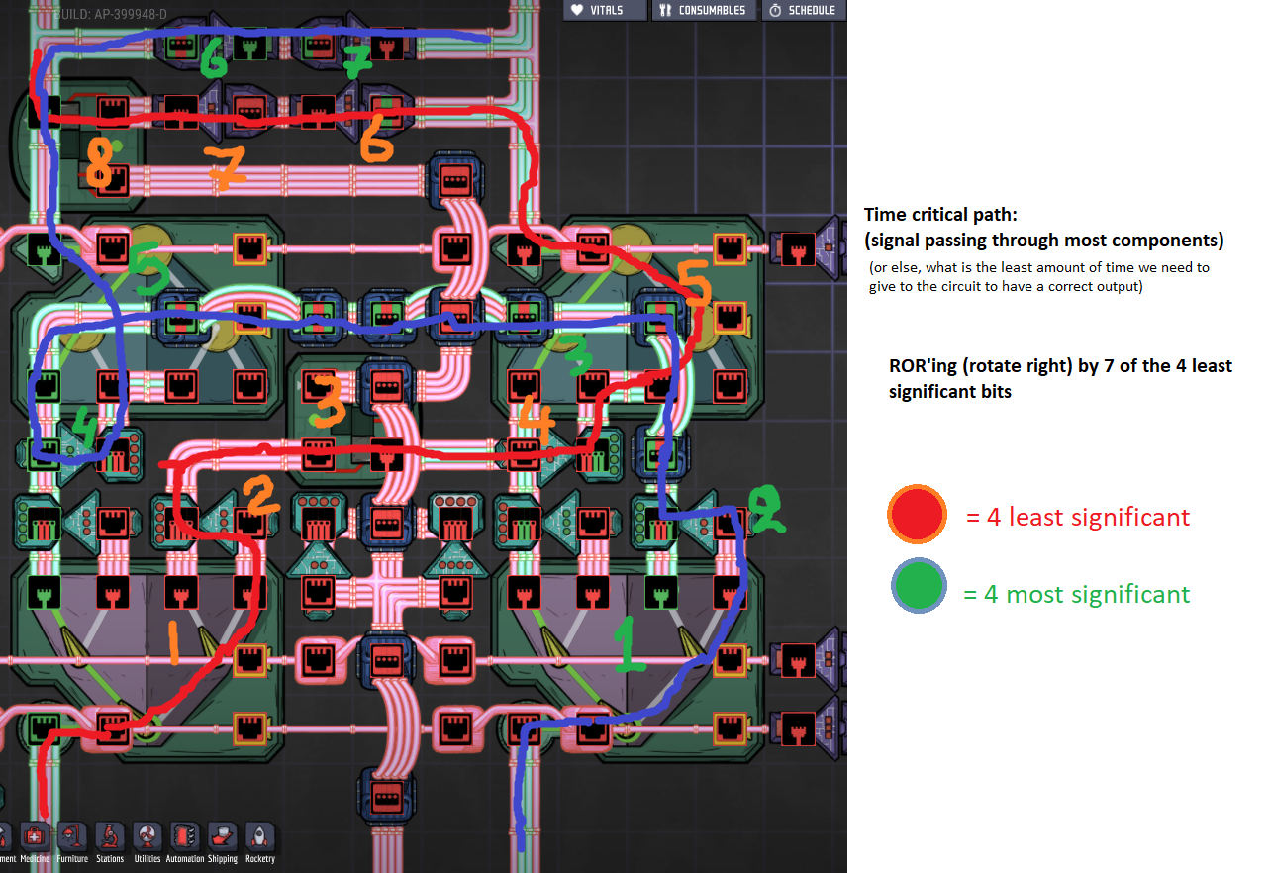Click the stopwatch icon next to Schedule
The image size is (1270, 873).
click(x=775, y=10)
